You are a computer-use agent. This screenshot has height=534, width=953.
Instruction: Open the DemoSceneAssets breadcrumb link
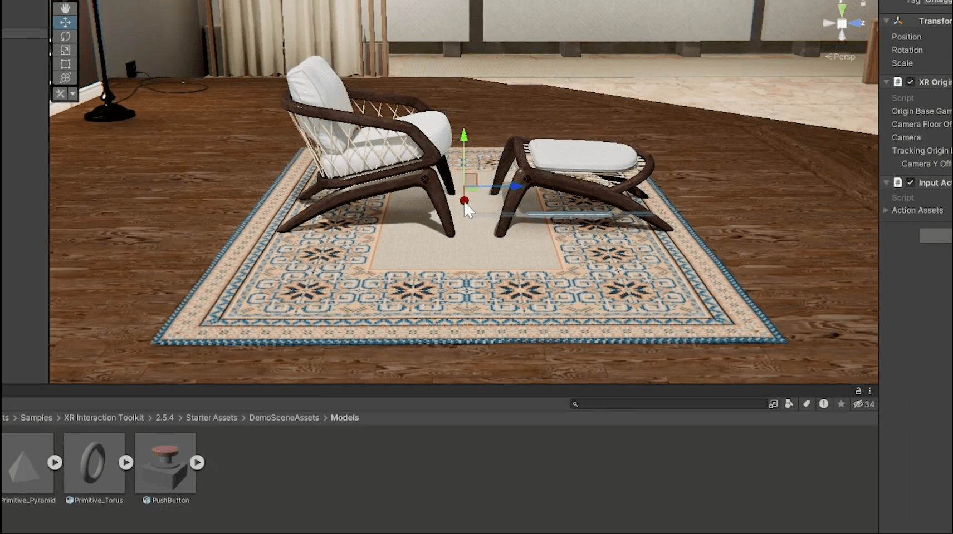point(284,417)
